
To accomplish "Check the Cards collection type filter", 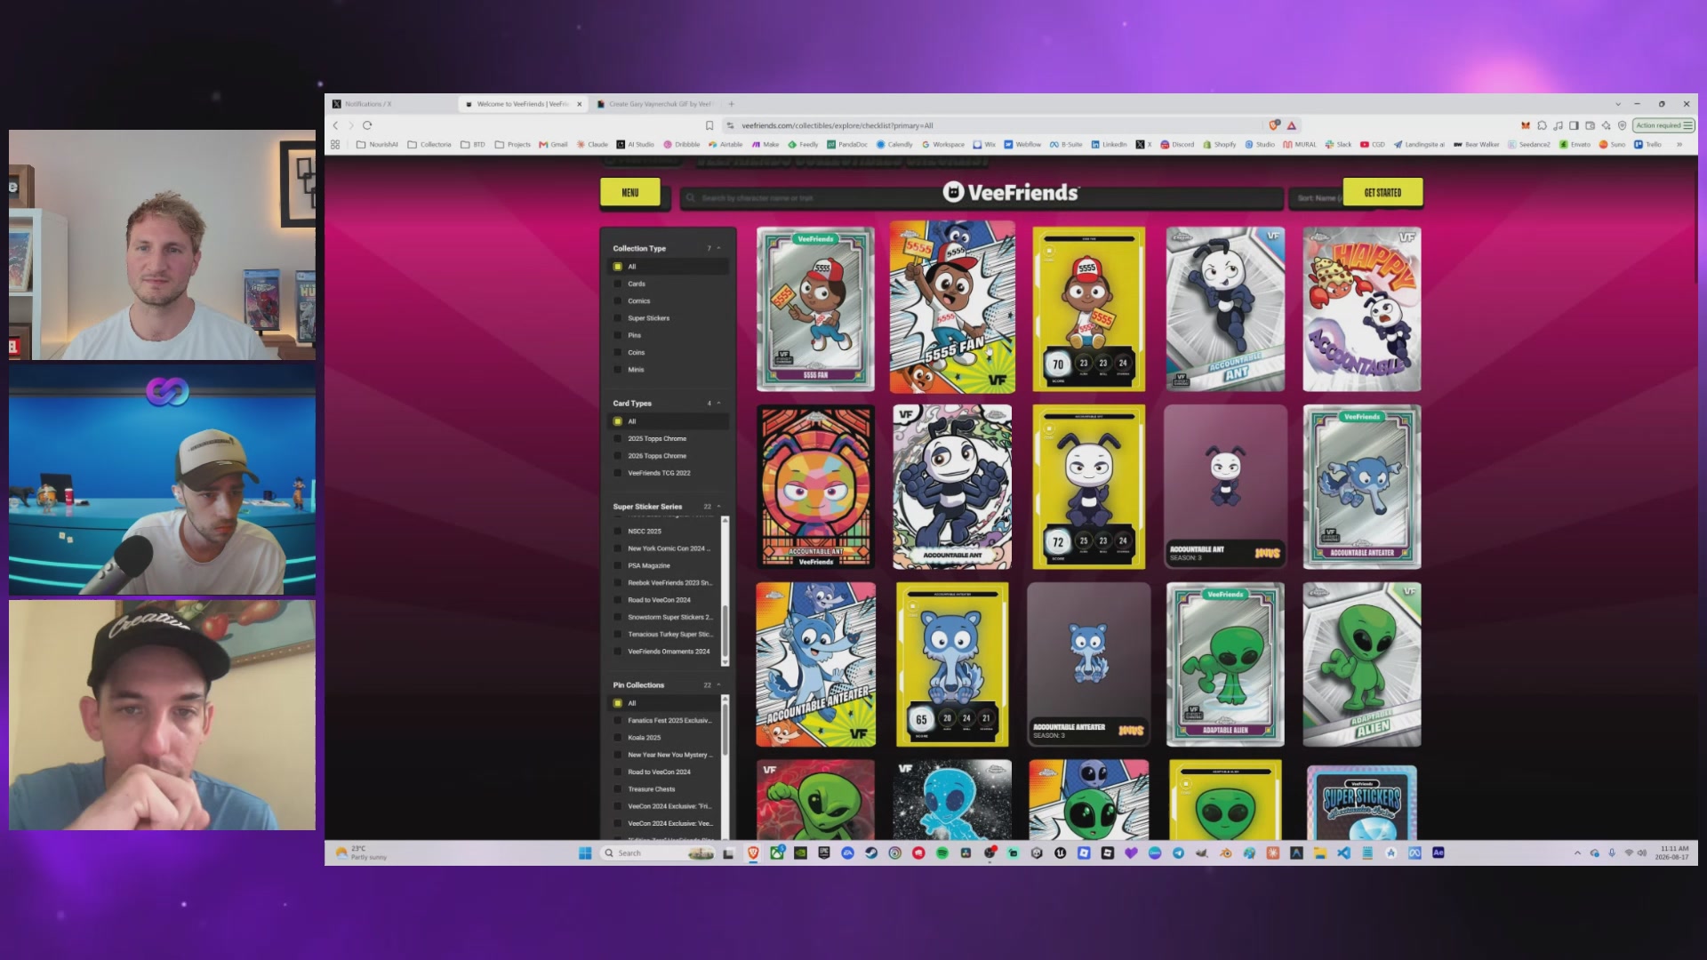I will click(618, 284).
